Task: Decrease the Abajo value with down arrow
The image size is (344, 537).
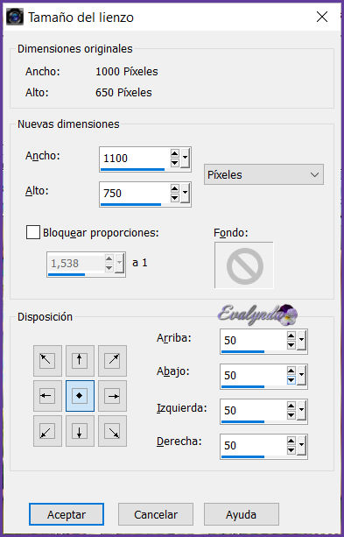Action: click(x=291, y=380)
